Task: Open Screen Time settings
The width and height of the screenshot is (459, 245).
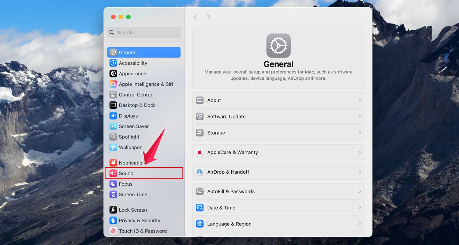Action: tap(133, 194)
